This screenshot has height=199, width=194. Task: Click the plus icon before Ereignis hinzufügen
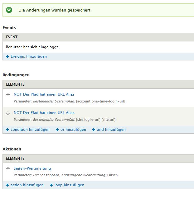[7, 56]
